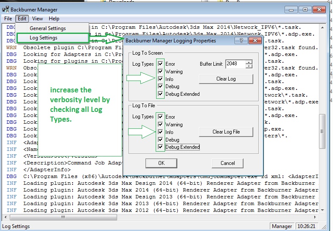Screen dimensions: 333x231
Task: Toggle Debug Extended checkbox under Log To File
Action: pyautogui.click(x=160, y=147)
